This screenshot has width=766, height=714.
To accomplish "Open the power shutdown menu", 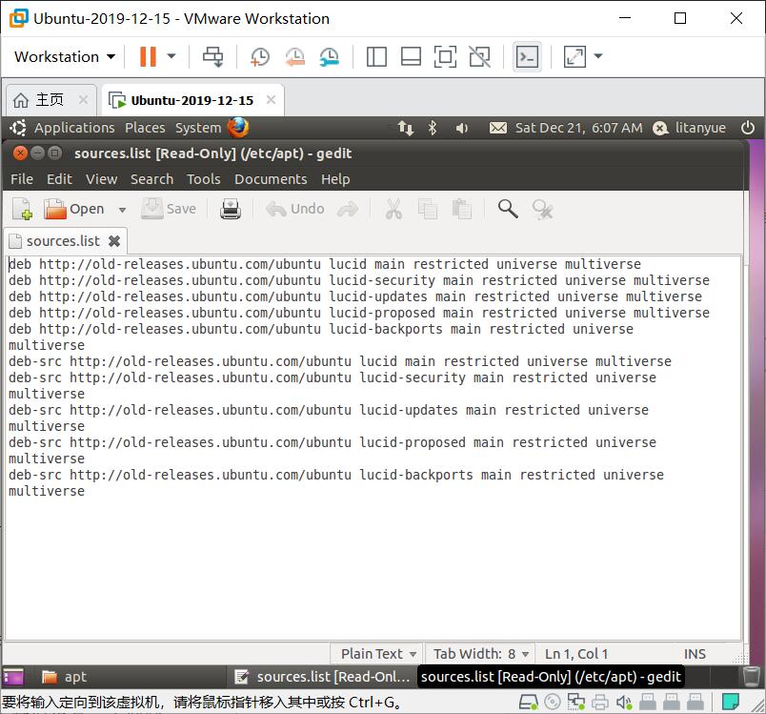I will (x=748, y=128).
